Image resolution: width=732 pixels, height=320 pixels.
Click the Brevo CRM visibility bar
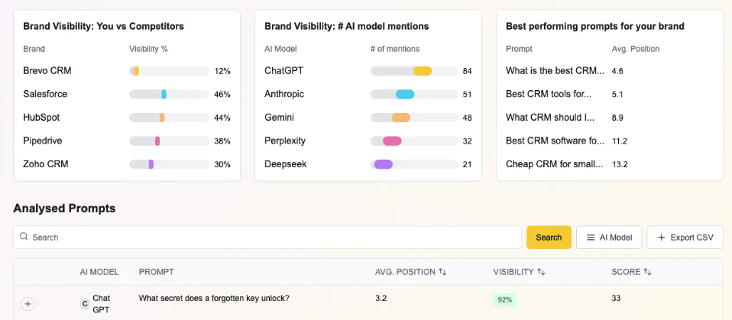169,71
